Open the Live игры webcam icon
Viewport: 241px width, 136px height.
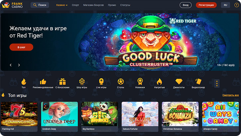point(101,82)
